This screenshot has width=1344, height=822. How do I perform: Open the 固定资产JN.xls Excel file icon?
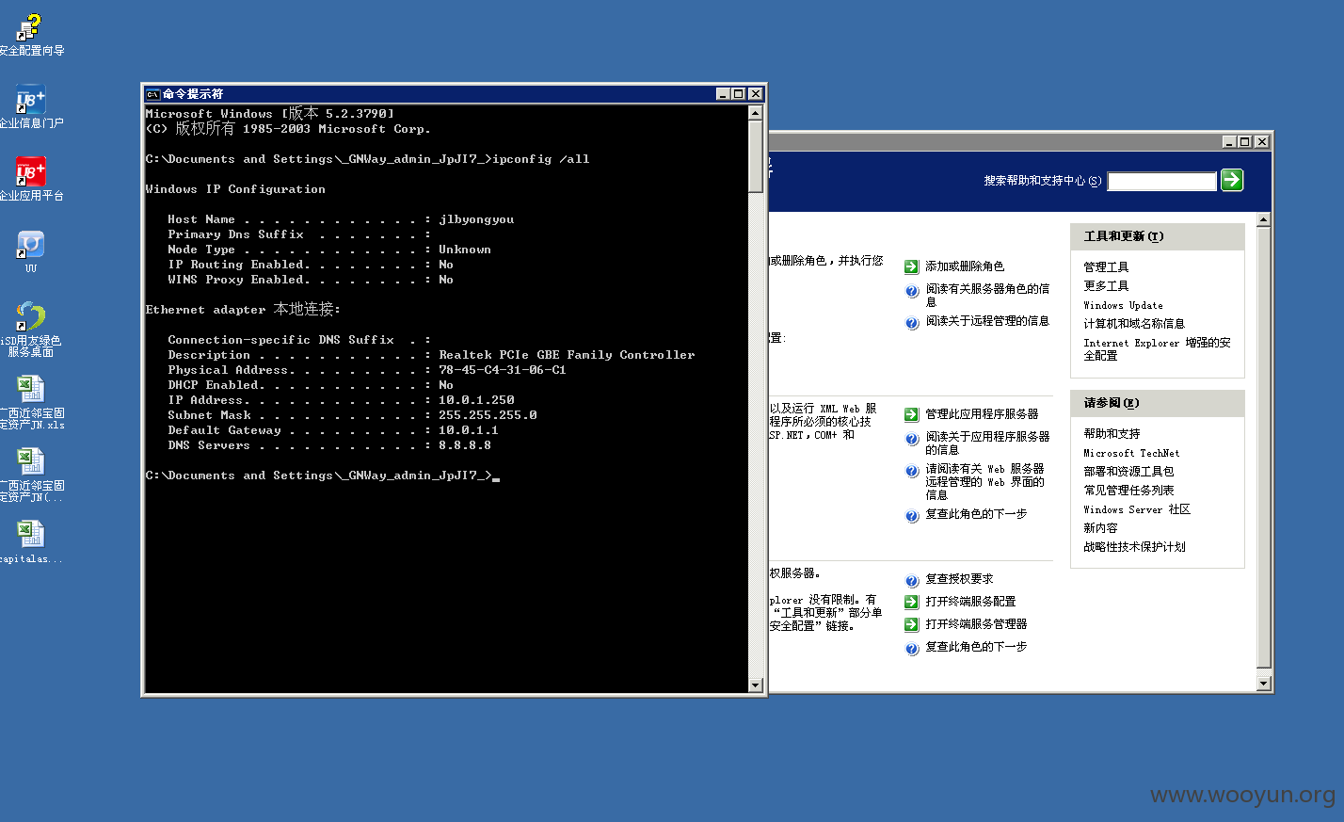pyautogui.click(x=31, y=390)
